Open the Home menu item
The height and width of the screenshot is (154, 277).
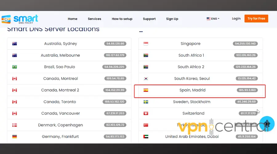(x=73, y=19)
